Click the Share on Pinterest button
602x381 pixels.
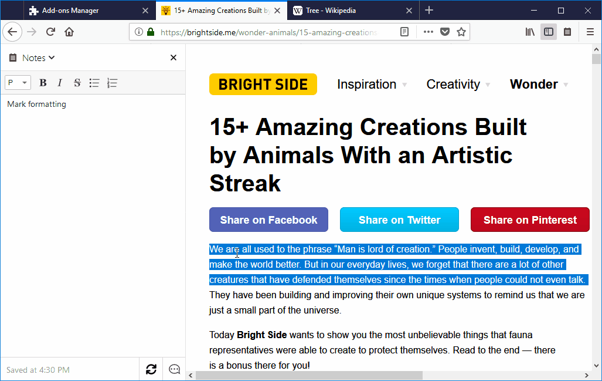(x=530, y=220)
